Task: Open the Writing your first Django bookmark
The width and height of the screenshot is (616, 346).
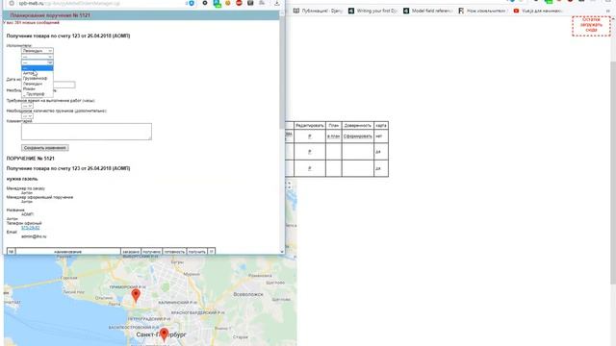Action: (x=373, y=11)
